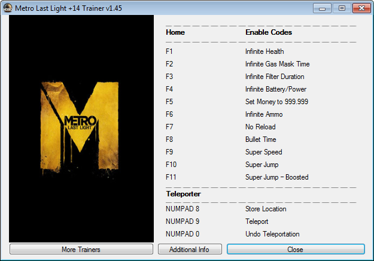
Task: Select the 'Infinite Gas Mask Time' label
Action: 278,64
